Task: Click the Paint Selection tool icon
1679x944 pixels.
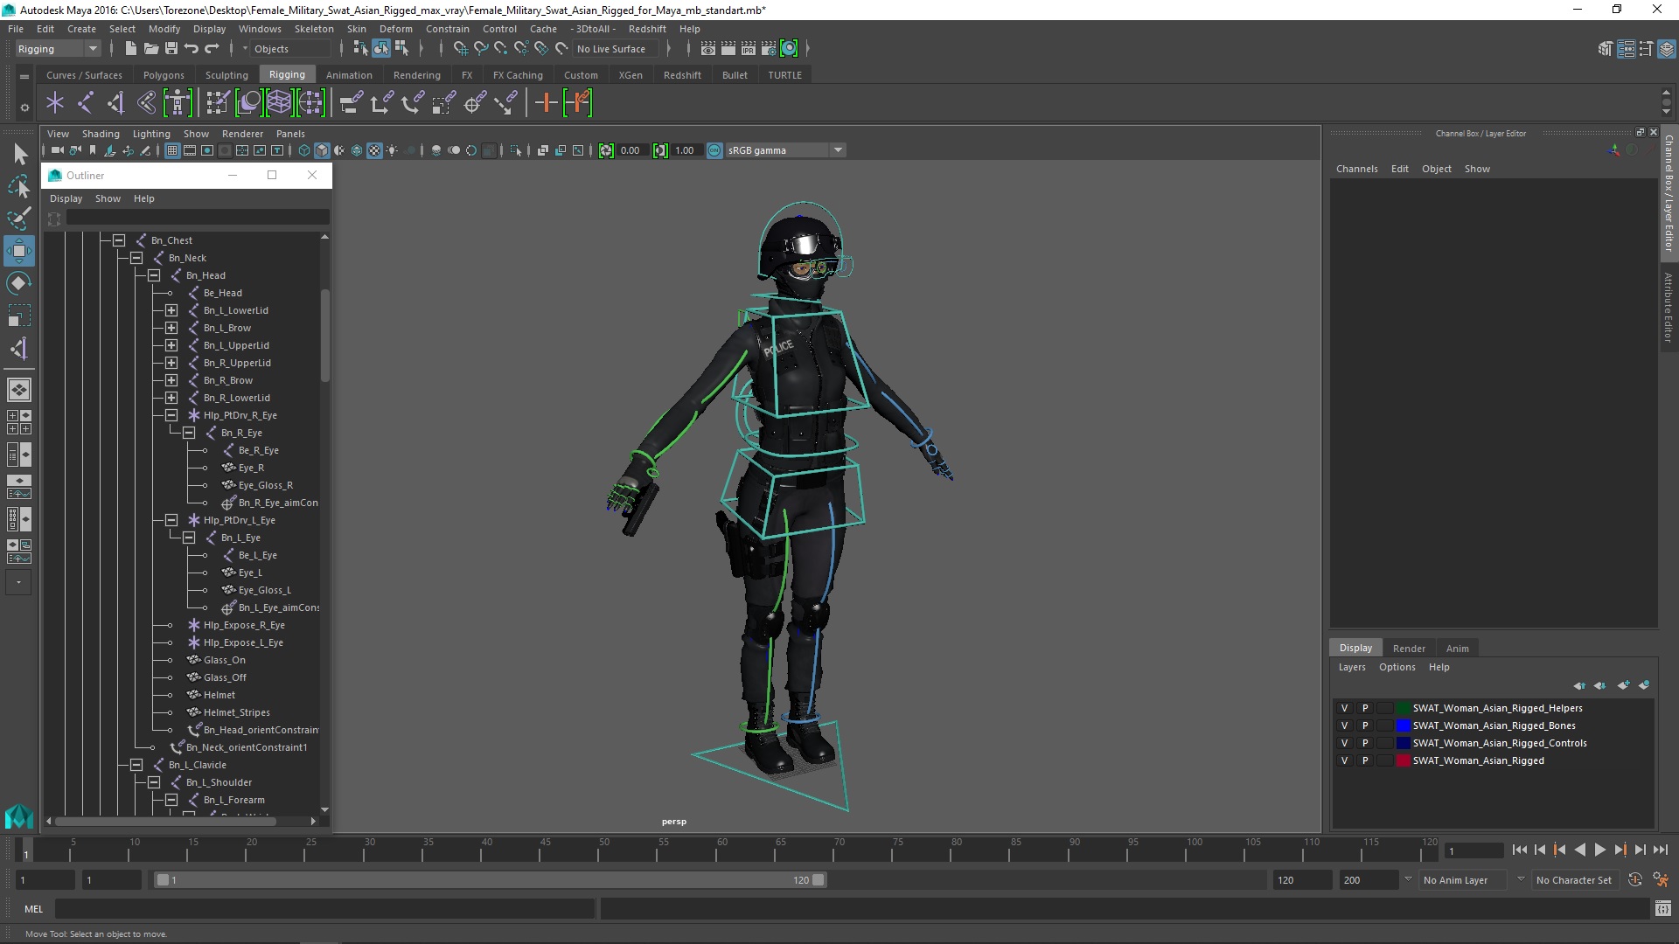Action: (x=19, y=219)
